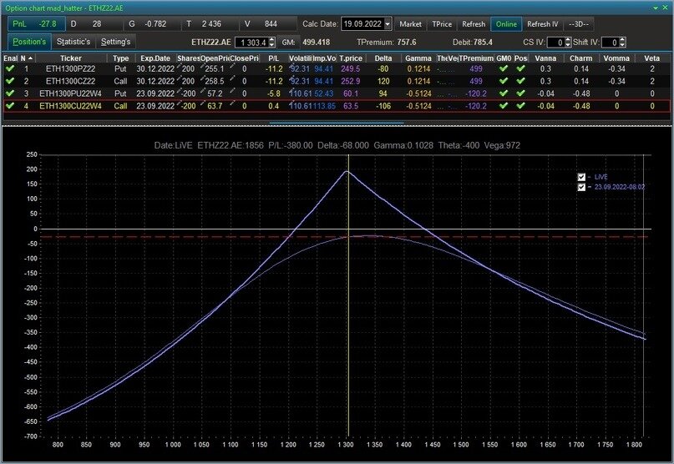This screenshot has width=674, height=464.
Task: Select the V (vega) chart mode button
Action: 268,24
